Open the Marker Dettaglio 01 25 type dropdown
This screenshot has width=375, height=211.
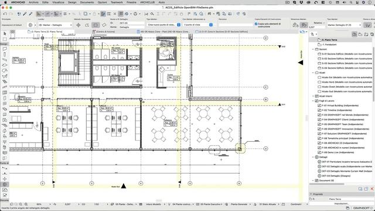[x=344, y=25]
